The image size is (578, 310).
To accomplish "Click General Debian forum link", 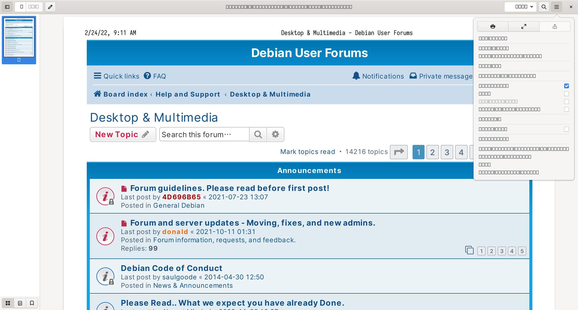I will click(x=179, y=205).
